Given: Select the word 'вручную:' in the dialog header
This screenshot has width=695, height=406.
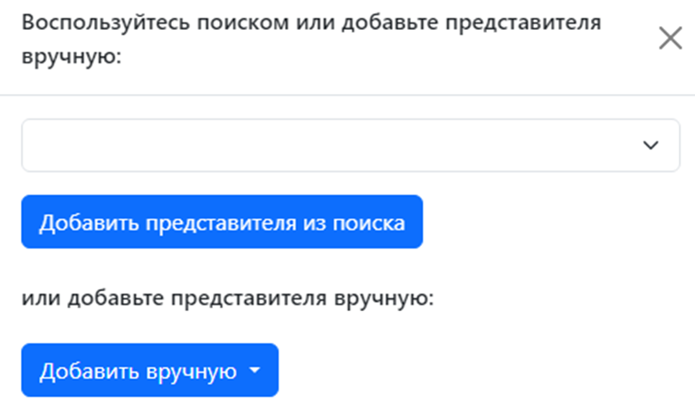Looking at the screenshot, I should click(x=71, y=56).
